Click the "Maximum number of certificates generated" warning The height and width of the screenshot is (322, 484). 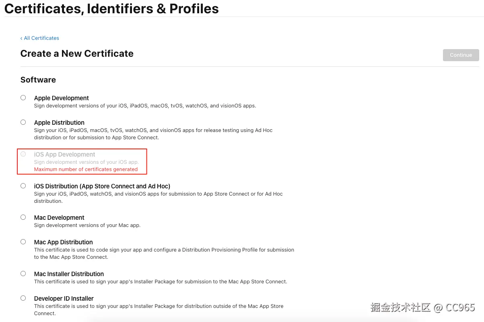pyautogui.click(x=86, y=169)
